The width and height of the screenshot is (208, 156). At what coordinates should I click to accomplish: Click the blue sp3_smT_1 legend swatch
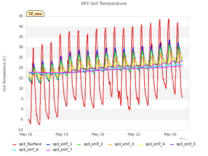pyautogui.click(x=48, y=144)
